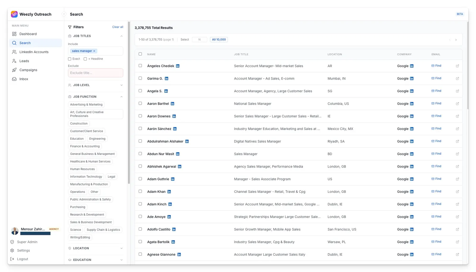Select All 10,000 results button

click(219, 39)
